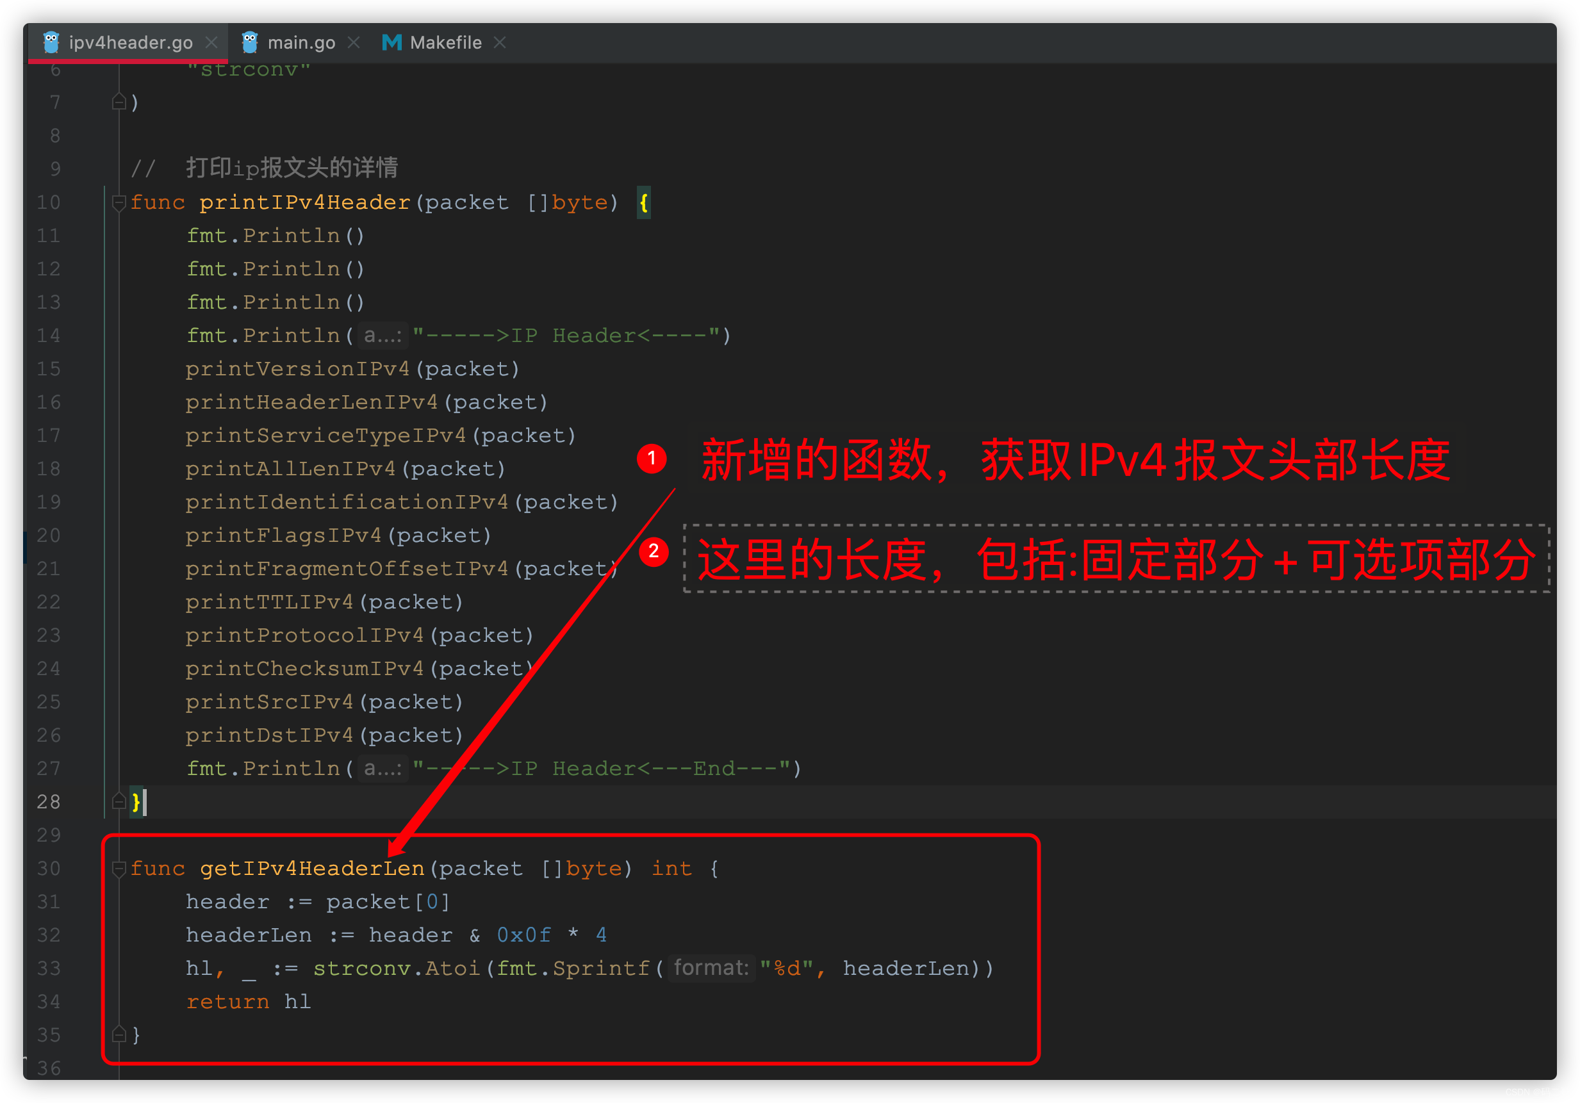The width and height of the screenshot is (1580, 1103).
Task: Switch to the Makefile tab
Action: coord(445,43)
